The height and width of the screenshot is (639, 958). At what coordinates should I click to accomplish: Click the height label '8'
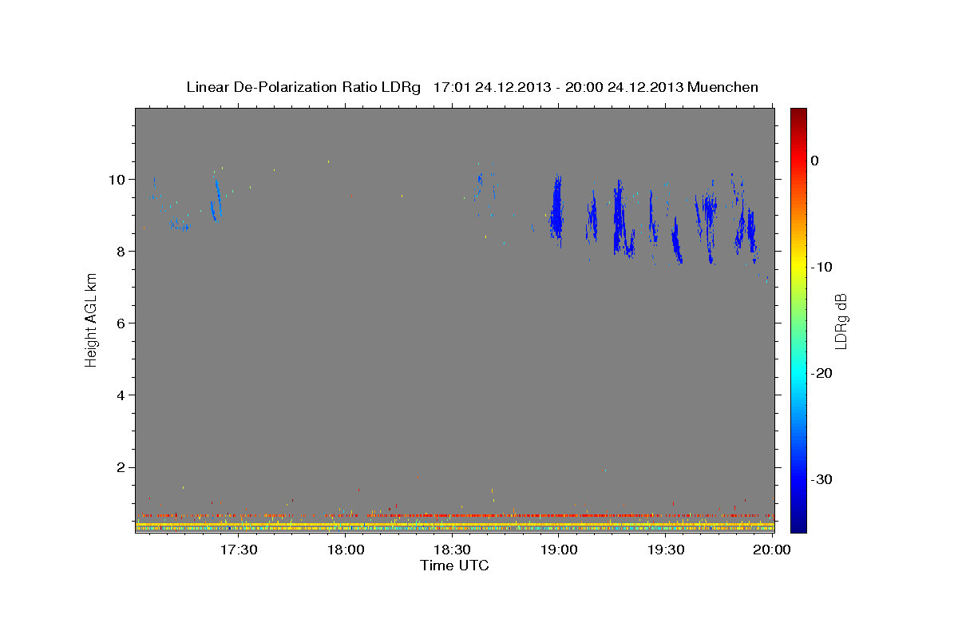pyautogui.click(x=121, y=252)
